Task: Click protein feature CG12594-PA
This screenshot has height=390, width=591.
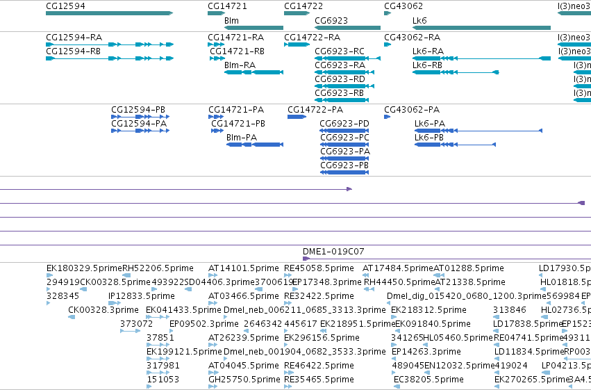Action: [140, 131]
